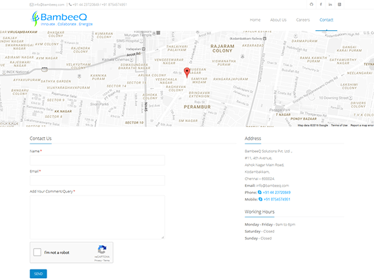Image resolution: width=374 pixels, height=280 pixels.
Task: Click the Monday - Friday hours line
Action: tap(270, 224)
